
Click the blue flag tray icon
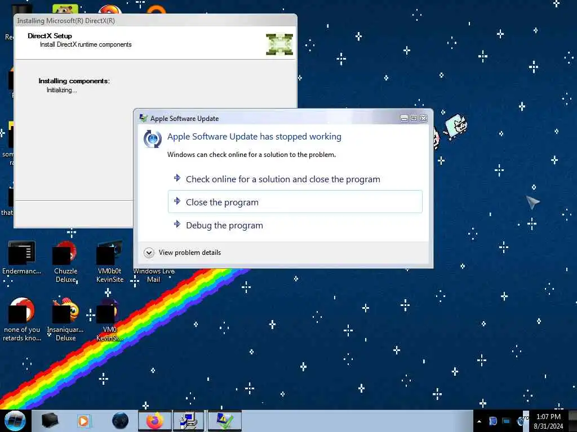(492, 421)
